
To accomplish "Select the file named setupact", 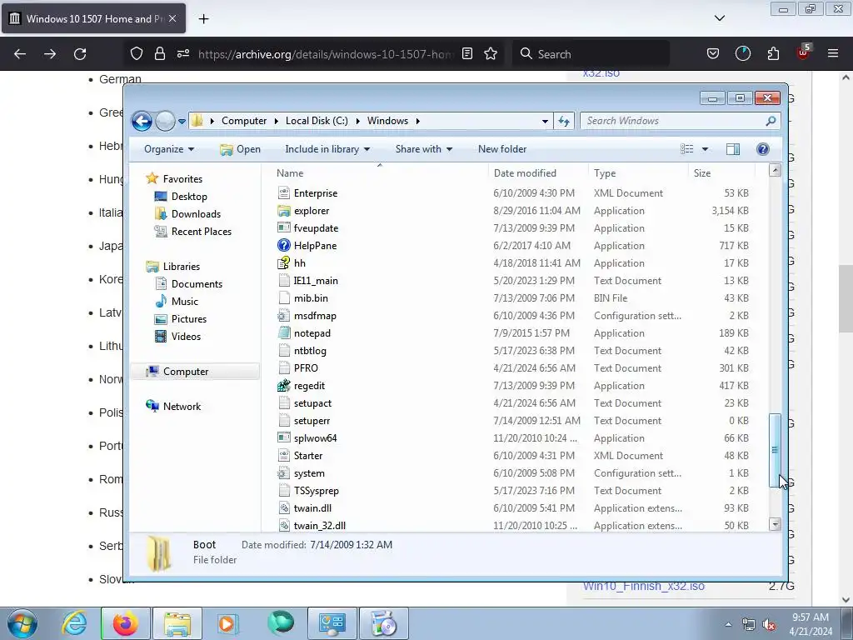I will click(x=313, y=403).
